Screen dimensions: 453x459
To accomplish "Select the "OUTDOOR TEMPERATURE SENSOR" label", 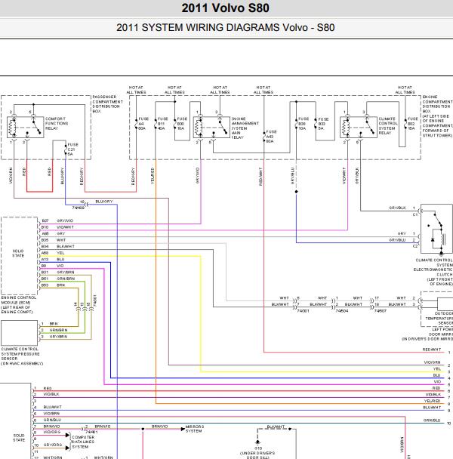I will [439, 318].
